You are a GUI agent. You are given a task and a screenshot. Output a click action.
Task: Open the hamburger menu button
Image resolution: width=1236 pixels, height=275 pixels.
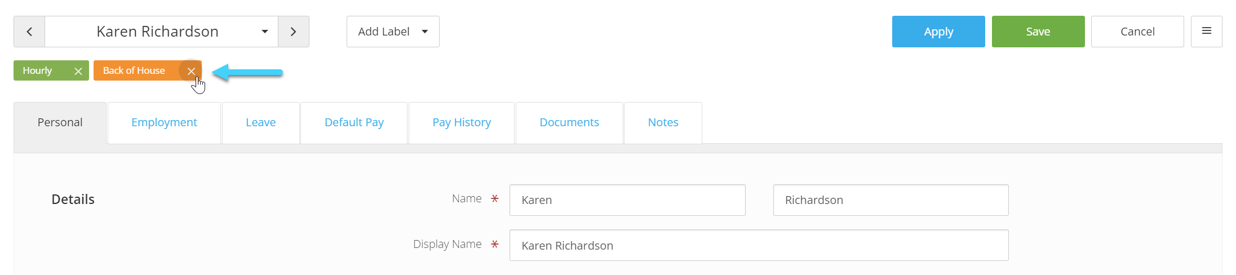1207,32
